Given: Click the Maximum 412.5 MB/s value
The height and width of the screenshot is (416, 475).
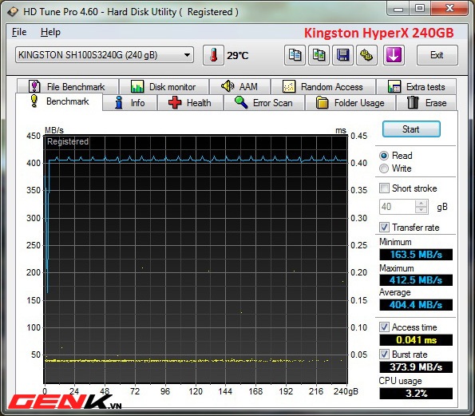Looking at the screenshot, I should (x=416, y=280).
